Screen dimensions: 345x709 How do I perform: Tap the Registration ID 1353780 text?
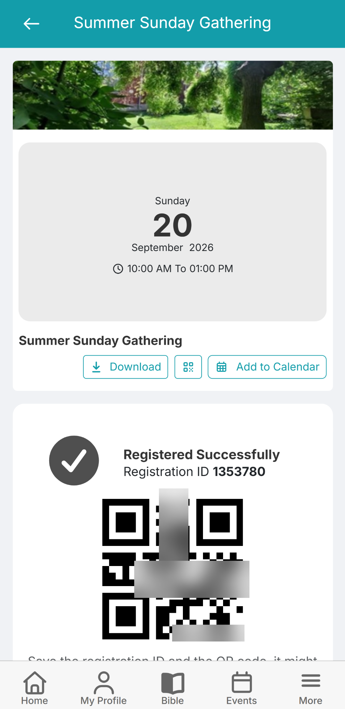point(194,472)
